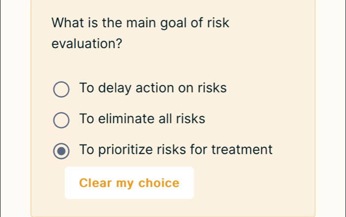Mark the second answer option's radio circle

point(61,120)
